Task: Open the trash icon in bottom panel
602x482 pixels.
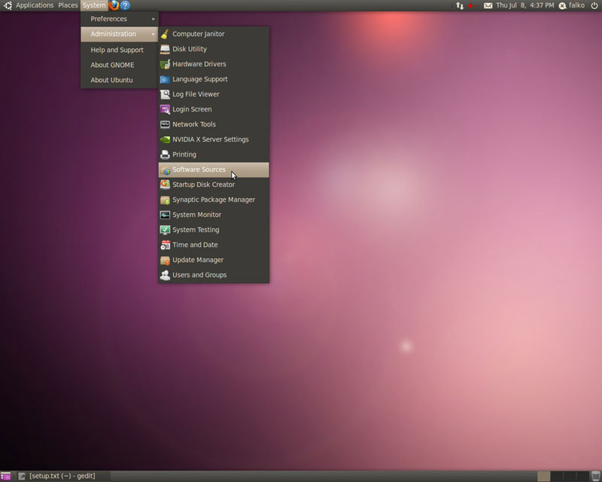Action: (595, 476)
